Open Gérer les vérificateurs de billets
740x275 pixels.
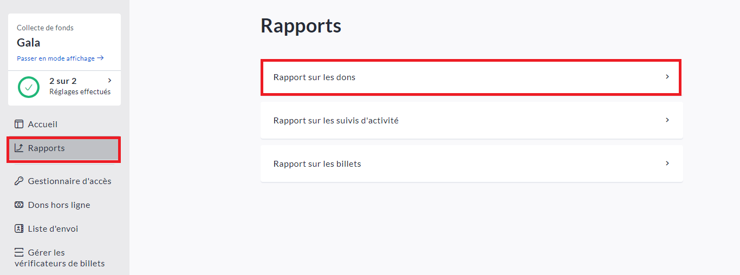pyautogui.click(x=60, y=258)
